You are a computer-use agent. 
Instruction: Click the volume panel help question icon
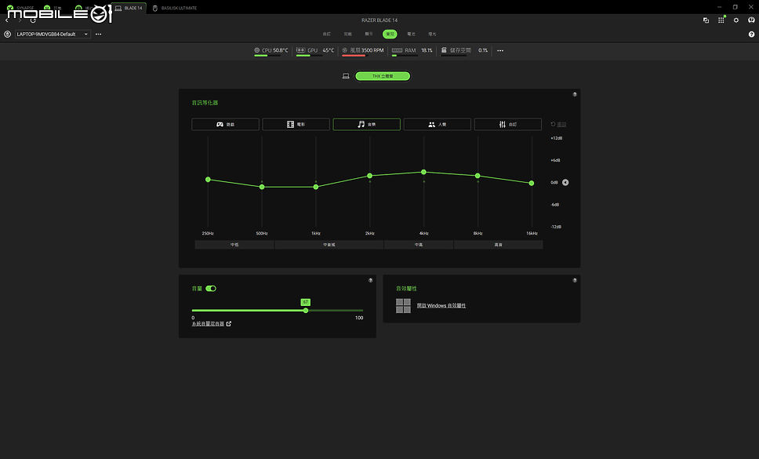coord(370,280)
